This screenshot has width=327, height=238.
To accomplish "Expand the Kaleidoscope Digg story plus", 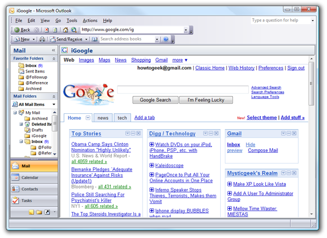I will coord(152,165).
